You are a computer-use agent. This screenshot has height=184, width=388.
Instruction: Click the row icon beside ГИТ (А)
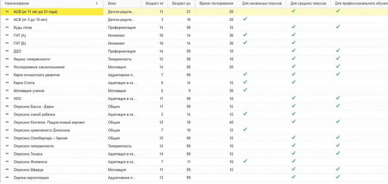7,35
